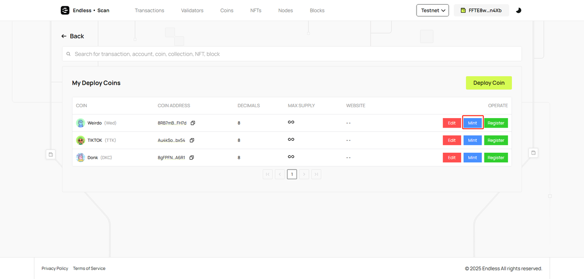Click the Weirdo coin avatar
Image resolution: width=584 pixels, height=279 pixels.
point(81,123)
